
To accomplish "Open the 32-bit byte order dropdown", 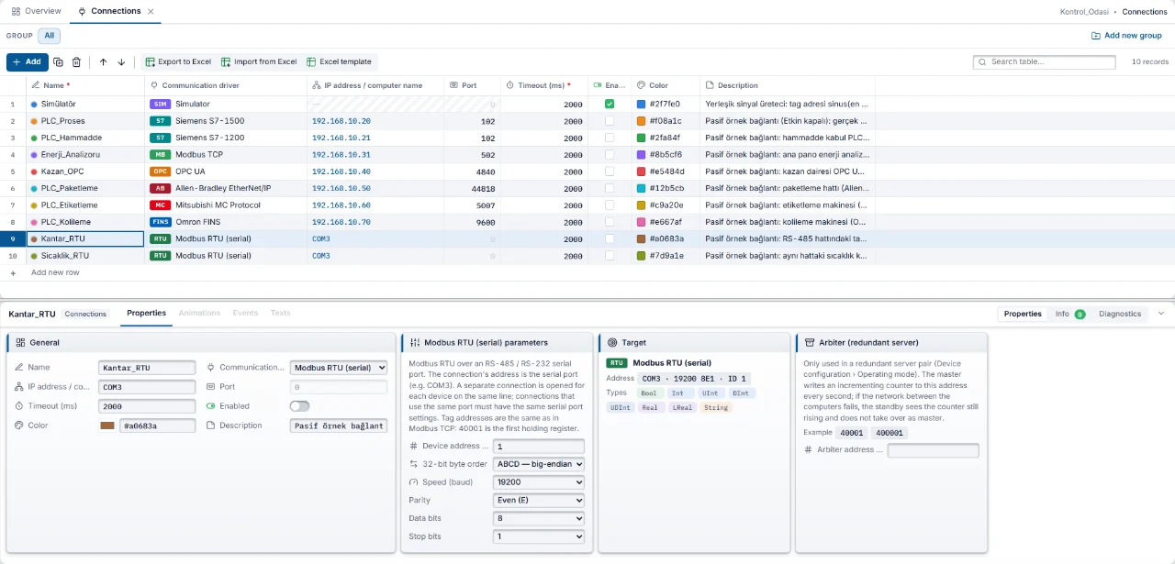I will click(x=539, y=464).
